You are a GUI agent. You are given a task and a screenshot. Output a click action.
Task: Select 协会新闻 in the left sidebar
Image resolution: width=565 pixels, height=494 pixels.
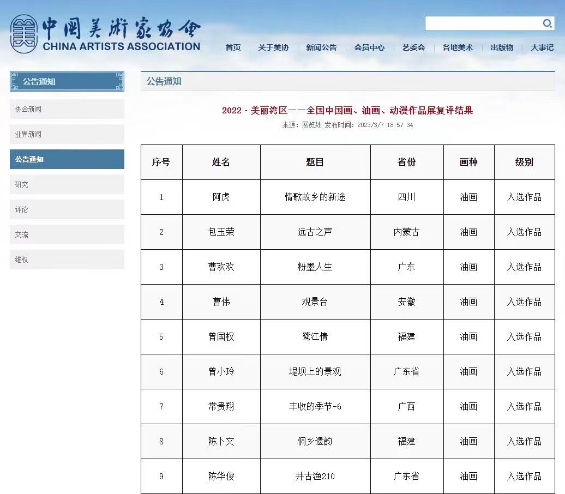[x=67, y=109]
